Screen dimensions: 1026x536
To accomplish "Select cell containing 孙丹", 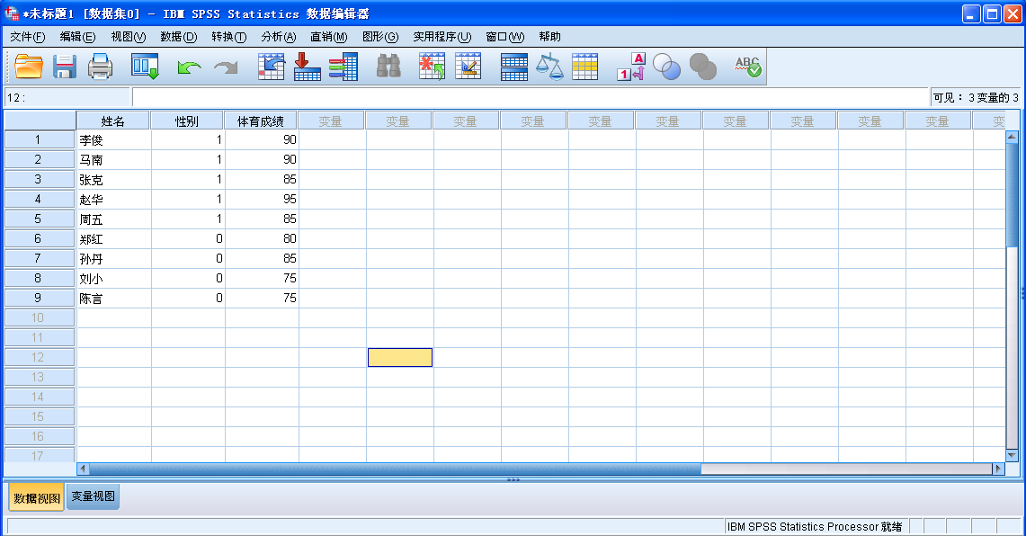I will (114, 258).
